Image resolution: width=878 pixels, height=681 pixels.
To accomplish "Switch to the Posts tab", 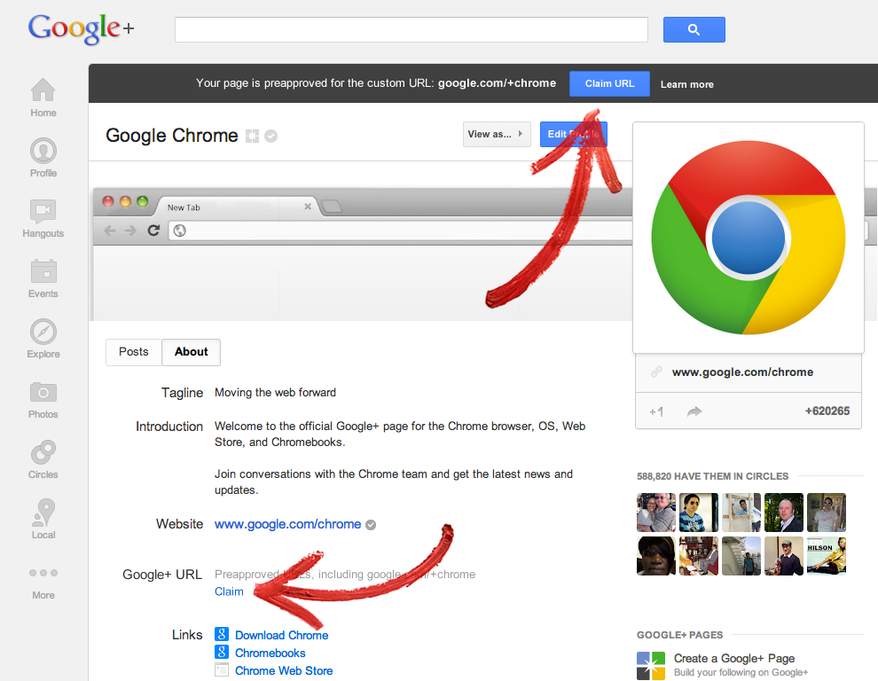I will (133, 352).
